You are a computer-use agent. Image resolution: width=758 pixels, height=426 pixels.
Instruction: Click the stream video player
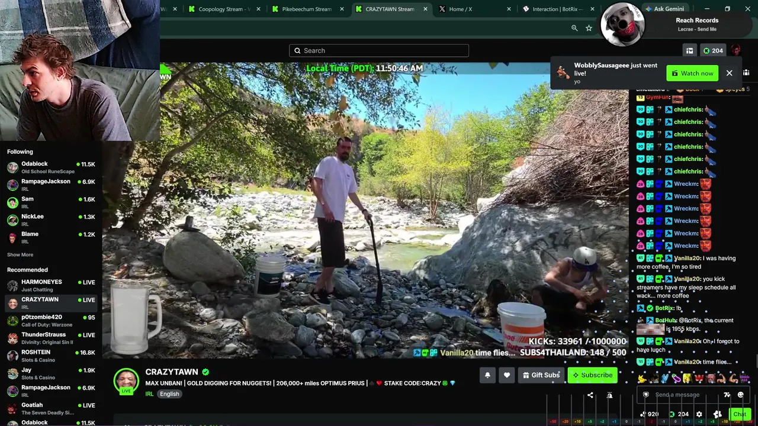(365, 210)
